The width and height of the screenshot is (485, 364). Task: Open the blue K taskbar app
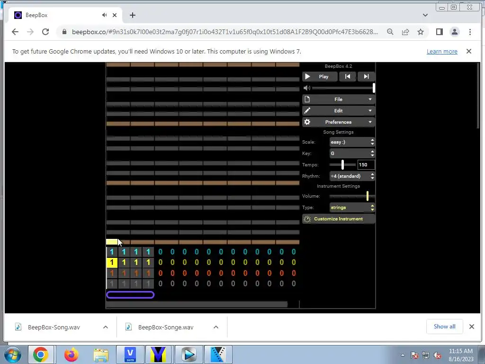[218, 355]
